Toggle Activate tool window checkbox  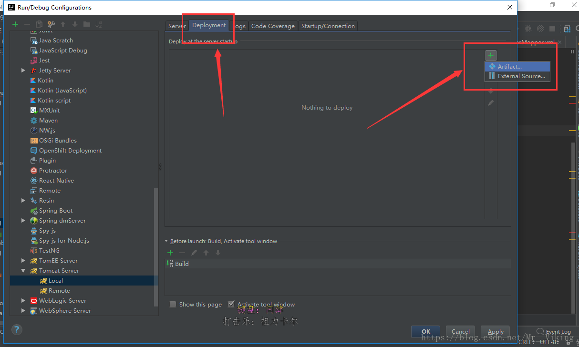pyautogui.click(x=231, y=304)
